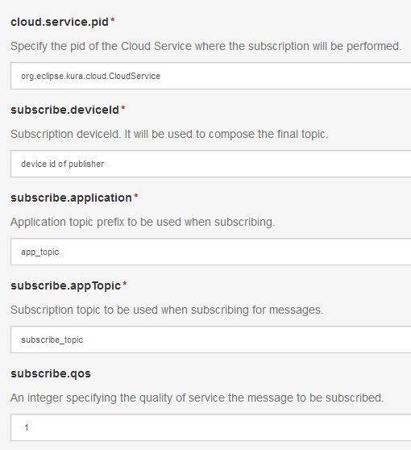This screenshot has width=411, height=450.
Task: Click the 'Application topic prefix' description text
Action: tap(143, 222)
